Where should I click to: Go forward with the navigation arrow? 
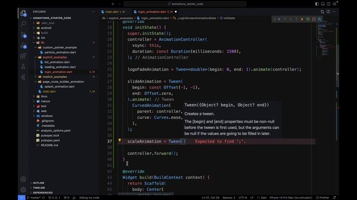click(x=119, y=4)
